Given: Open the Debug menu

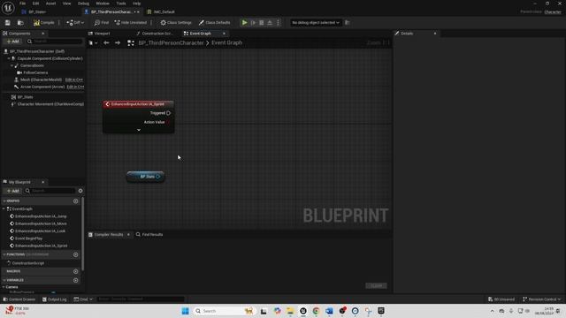Looking at the screenshot, I should [83, 4].
